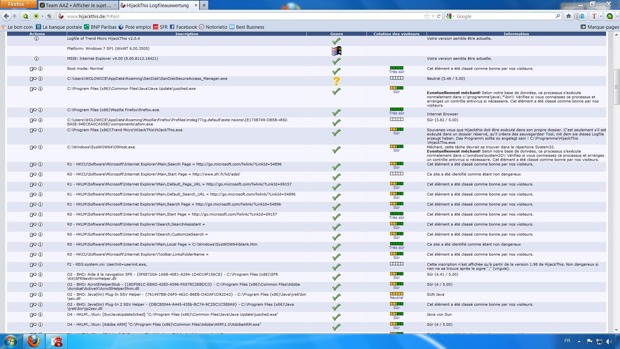The height and width of the screenshot is (349, 620).
Task: Click the FR language indicator in tray
Action: [567, 341]
